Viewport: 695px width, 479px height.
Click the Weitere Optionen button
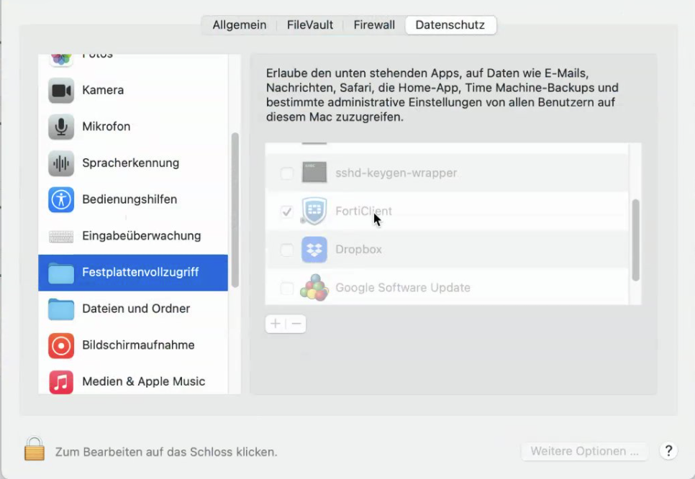[x=584, y=452]
